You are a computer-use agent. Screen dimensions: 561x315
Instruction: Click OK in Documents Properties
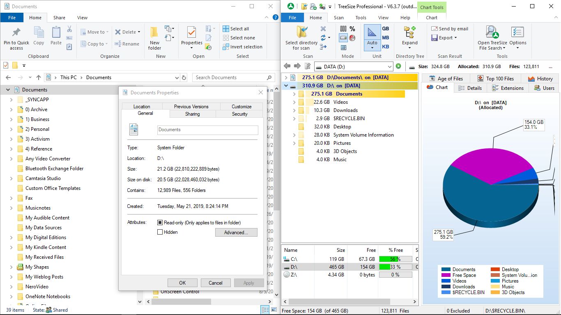click(182, 283)
